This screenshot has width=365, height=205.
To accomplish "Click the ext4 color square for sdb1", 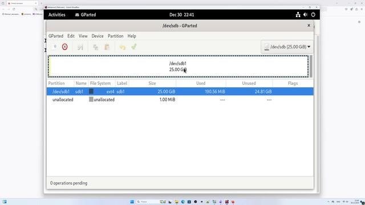I will point(91,91).
